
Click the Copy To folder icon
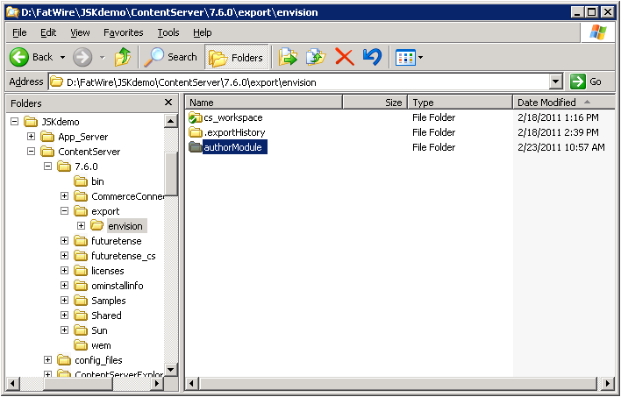(x=316, y=57)
